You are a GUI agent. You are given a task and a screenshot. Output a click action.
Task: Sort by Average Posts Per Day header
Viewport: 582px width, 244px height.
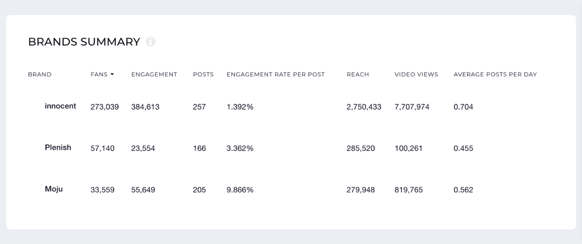tap(495, 74)
